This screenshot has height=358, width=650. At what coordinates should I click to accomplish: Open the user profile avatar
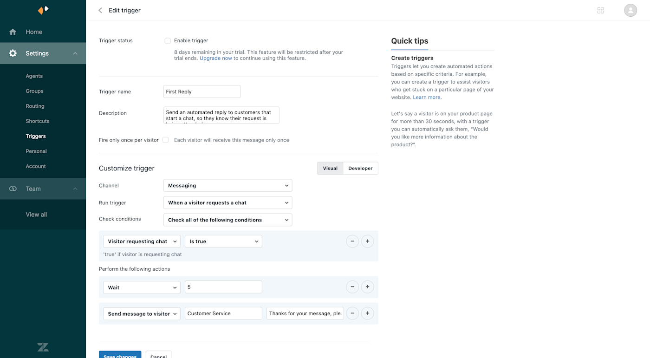(630, 10)
